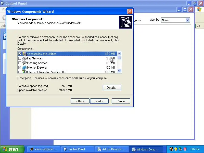
Task: Close the Add or Remove Programs window
Action: [x=191, y=9]
